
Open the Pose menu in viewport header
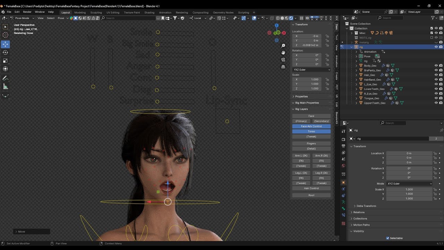click(x=61, y=18)
